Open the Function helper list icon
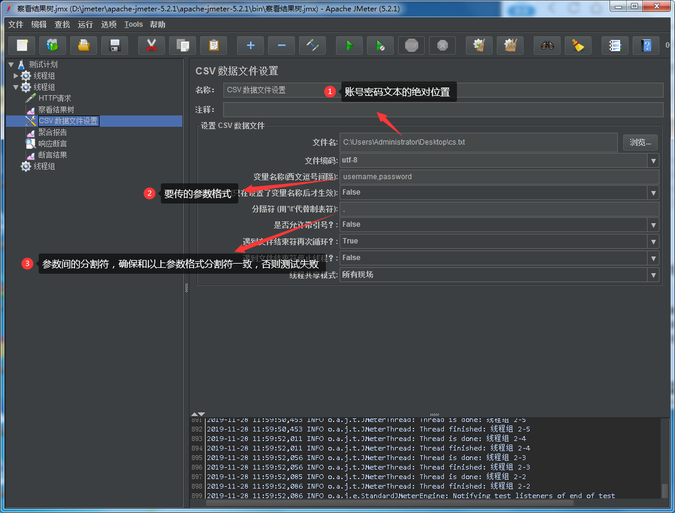675x513 pixels. pyautogui.click(x=615, y=45)
